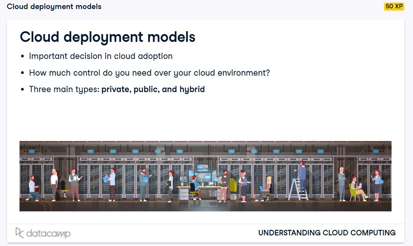Click the data center illustration with workers
413x246 pixels.
click(205, 176)
